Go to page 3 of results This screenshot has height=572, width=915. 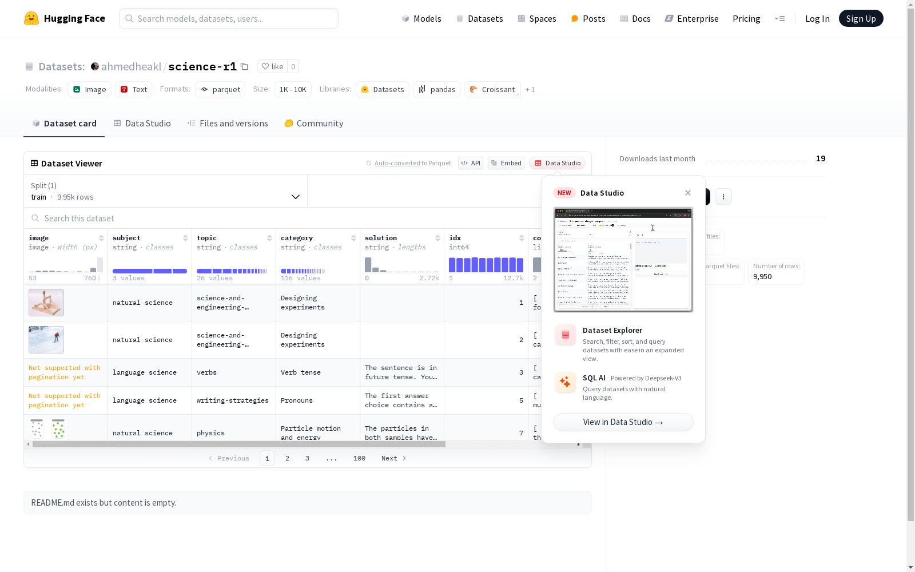[x=307, y=458]
